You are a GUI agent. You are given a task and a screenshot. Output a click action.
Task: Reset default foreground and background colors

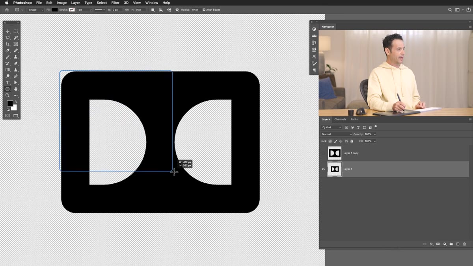click(8, 110)
